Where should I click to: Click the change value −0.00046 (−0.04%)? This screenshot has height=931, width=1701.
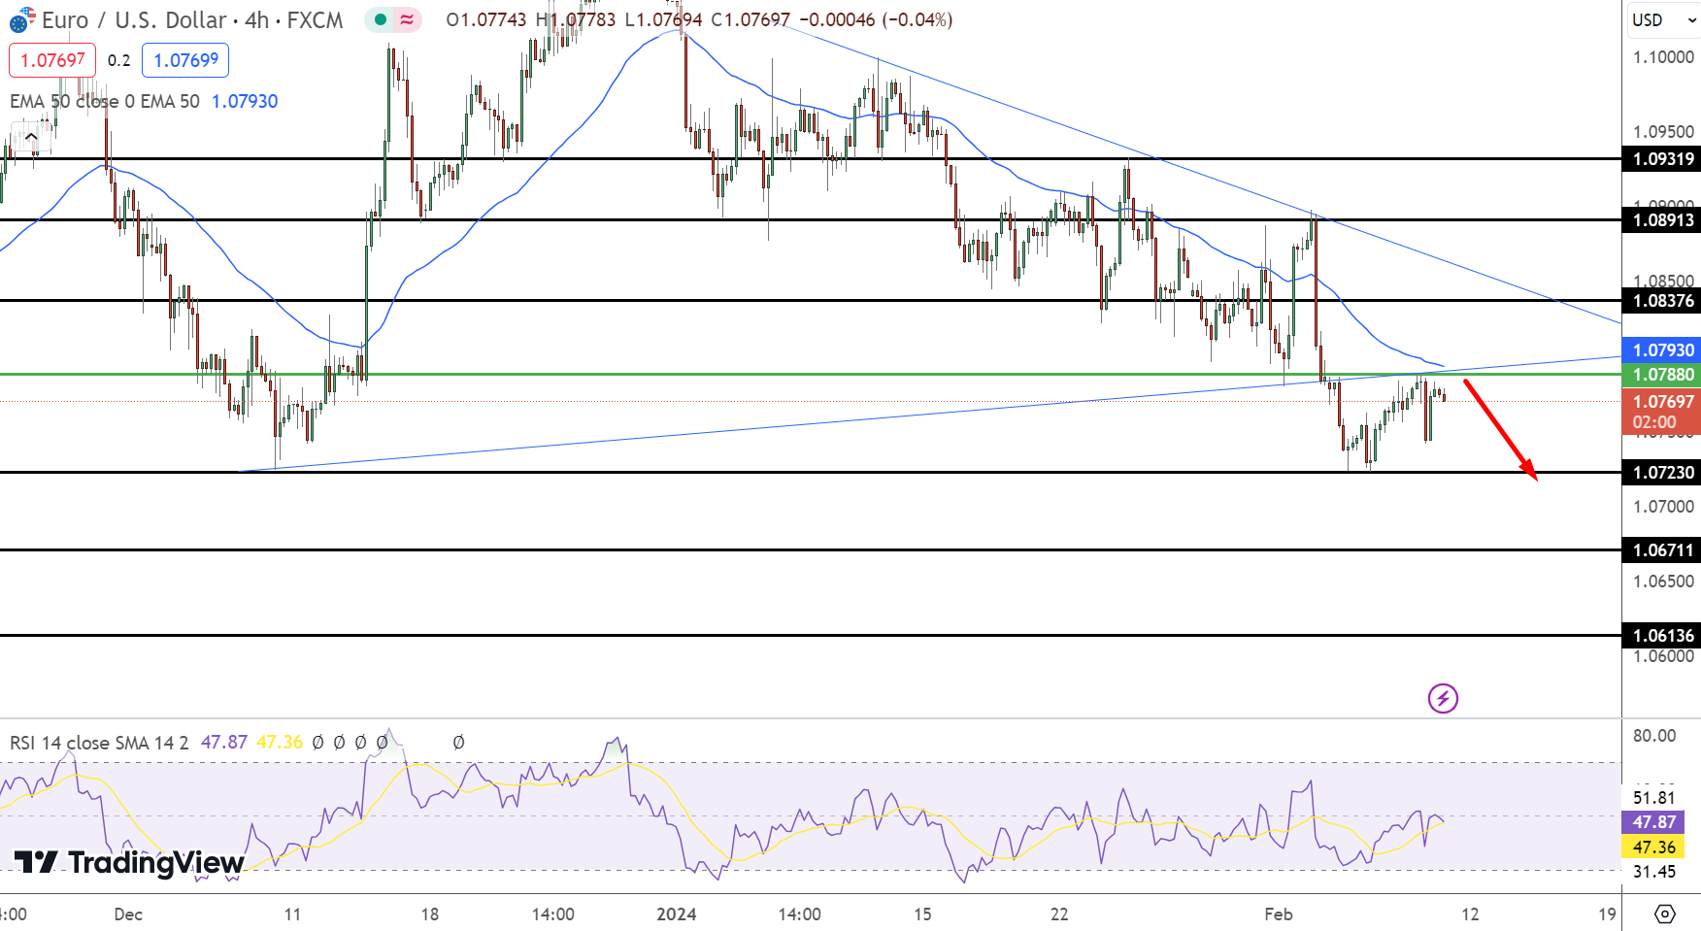tap(876, 19)
